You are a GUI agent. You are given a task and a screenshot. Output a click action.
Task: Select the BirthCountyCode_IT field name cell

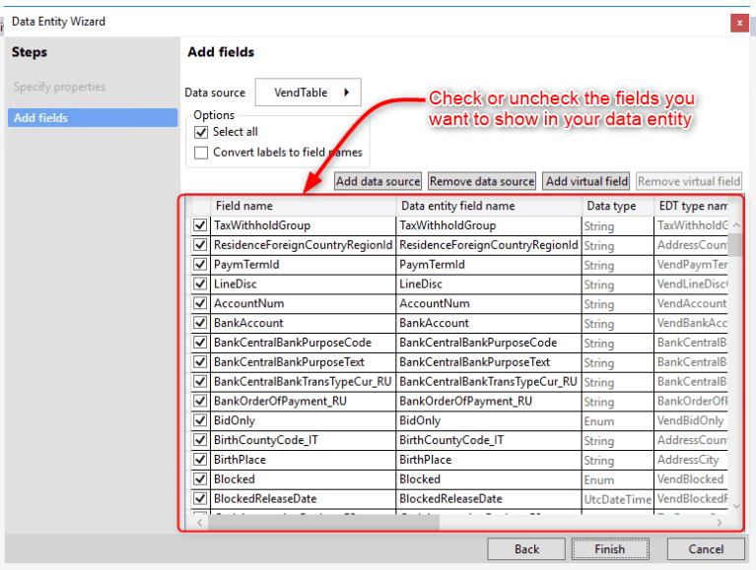(304, 439)
